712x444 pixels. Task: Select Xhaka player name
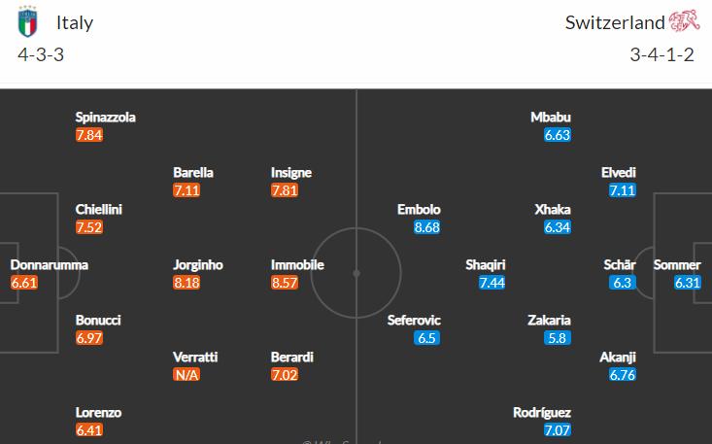point(552,209)
